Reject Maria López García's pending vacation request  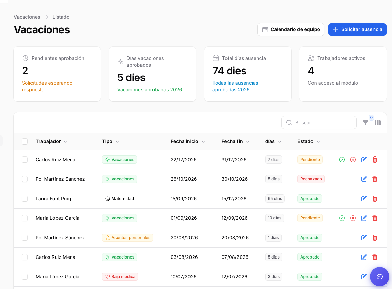pos(353,218)
